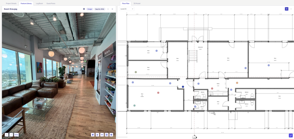Go to the previous image
Screen dimensions: 294x139
[7, 135]
